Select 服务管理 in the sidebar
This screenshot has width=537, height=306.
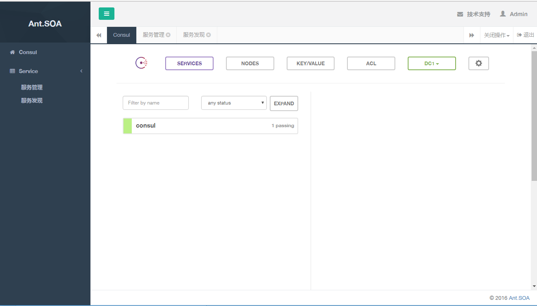click(x=32, y=87)
